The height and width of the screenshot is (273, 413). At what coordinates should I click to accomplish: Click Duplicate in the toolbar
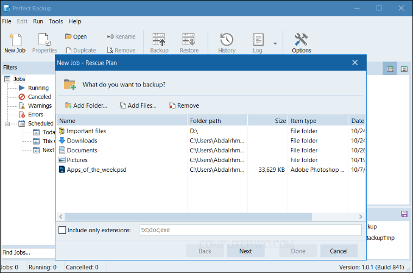(x=80, y=50)
